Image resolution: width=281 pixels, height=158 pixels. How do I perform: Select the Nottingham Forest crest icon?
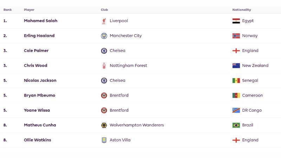[104, 66]
